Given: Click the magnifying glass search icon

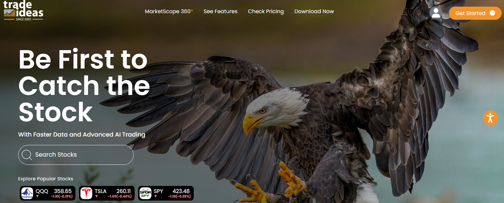Looking at the screenshot, I should pos(27,155).
